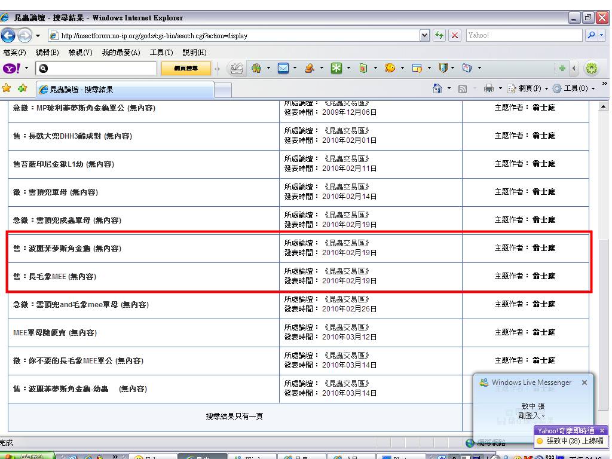Screen dimensions: 612x459
Task: Expand the address bar URL dropdown
Action: [x=424, y=35]
